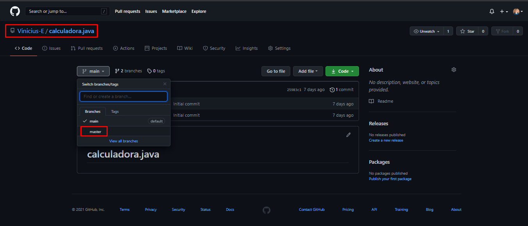528x226 pixels.
Task: Open the watchers count of 1
Action: [x=448, y=31]
